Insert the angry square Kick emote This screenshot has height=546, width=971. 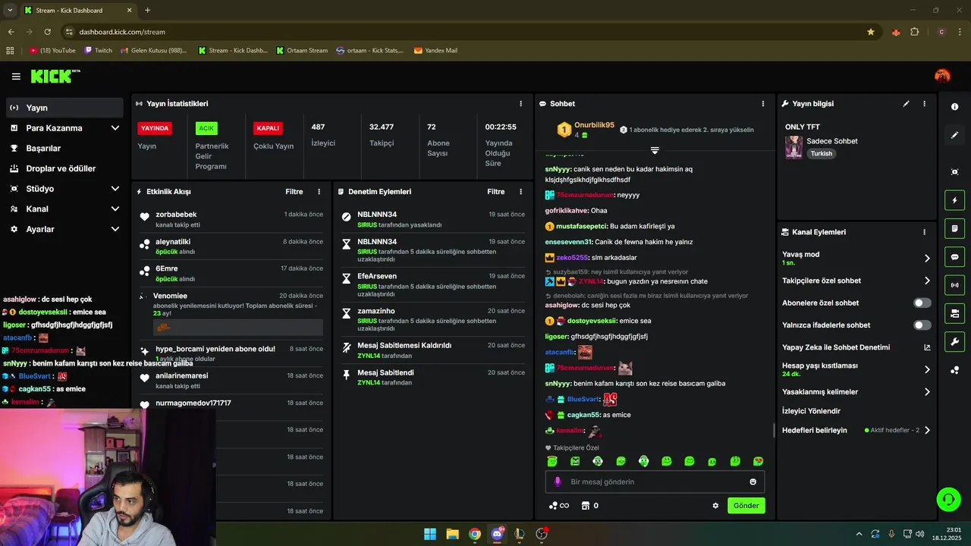575,461
